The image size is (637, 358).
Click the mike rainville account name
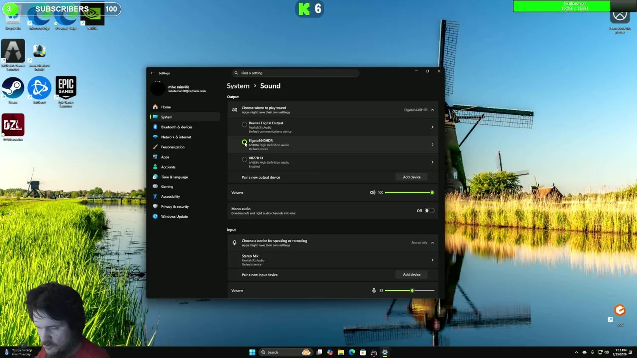click(178, 87)
